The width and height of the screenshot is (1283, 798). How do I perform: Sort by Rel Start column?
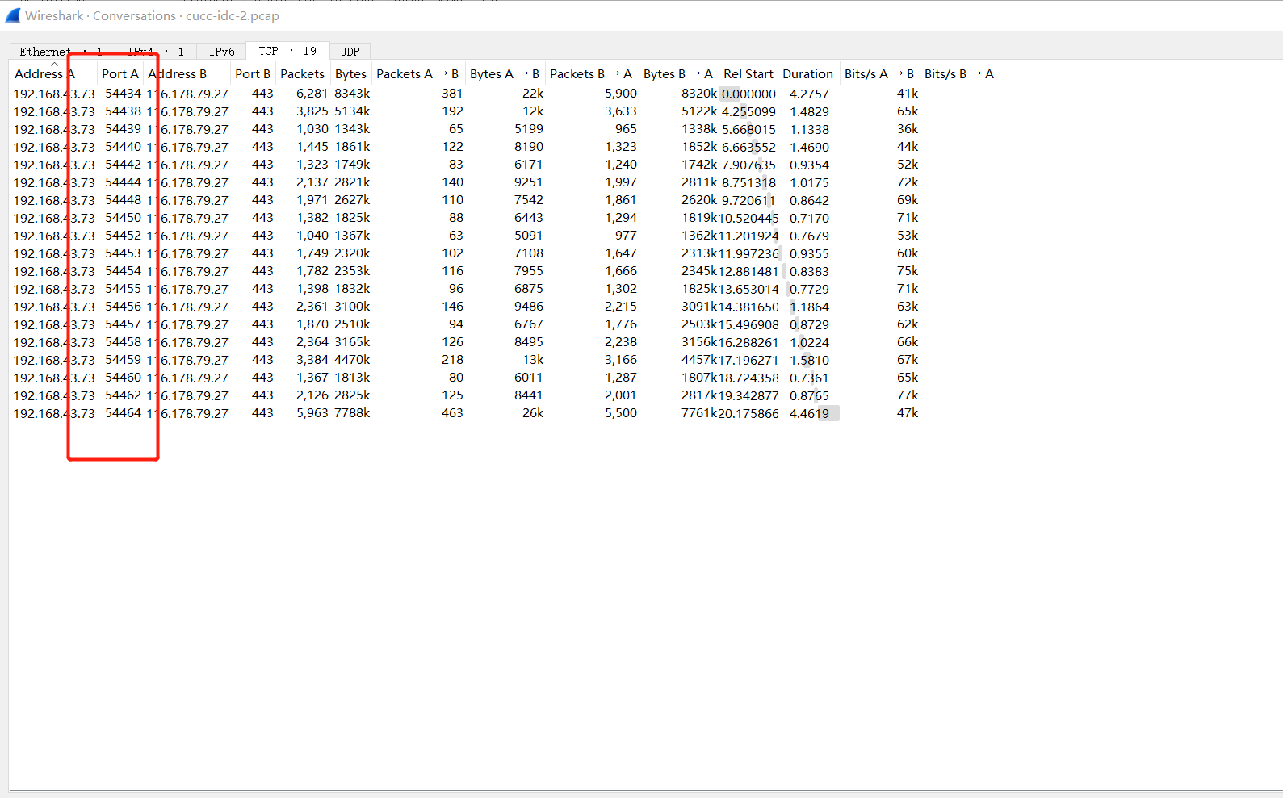(x=748, y=73)
